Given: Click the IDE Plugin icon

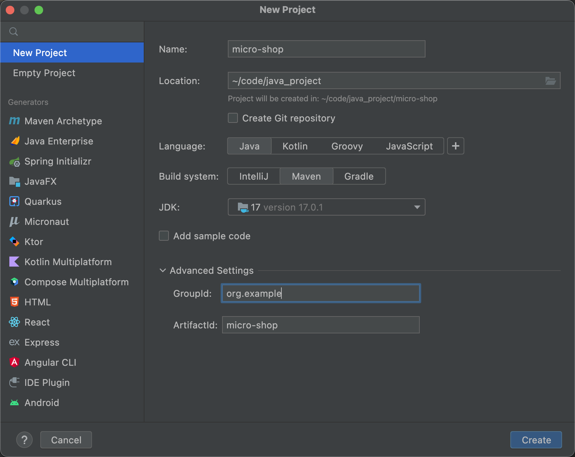Looking at the screenshot, I should [x=14, y=382].
